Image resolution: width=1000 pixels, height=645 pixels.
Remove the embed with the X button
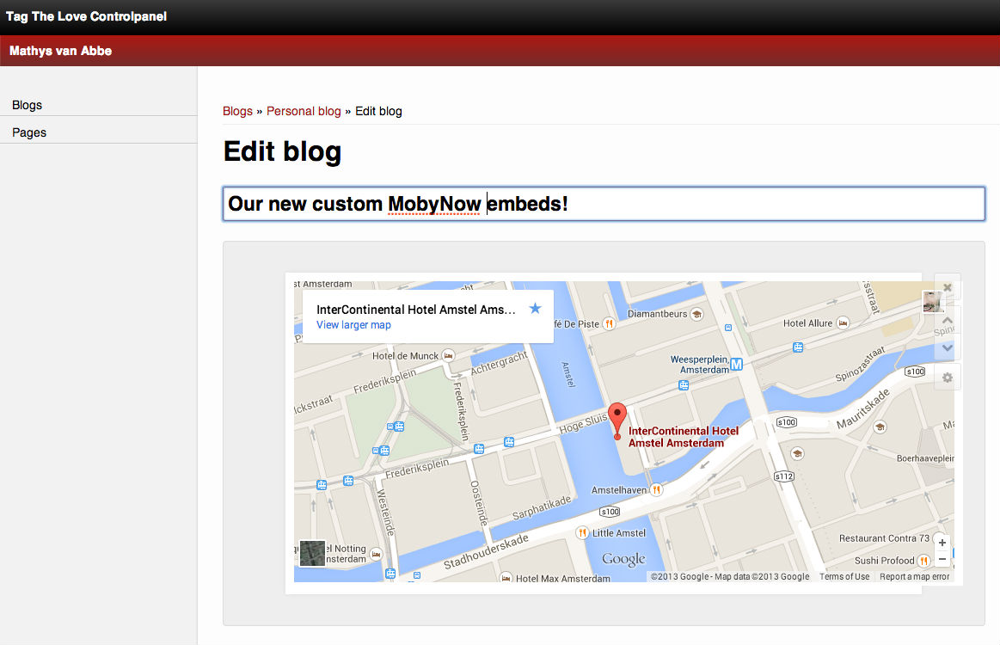pyautogui.click(x=947, y=288)
